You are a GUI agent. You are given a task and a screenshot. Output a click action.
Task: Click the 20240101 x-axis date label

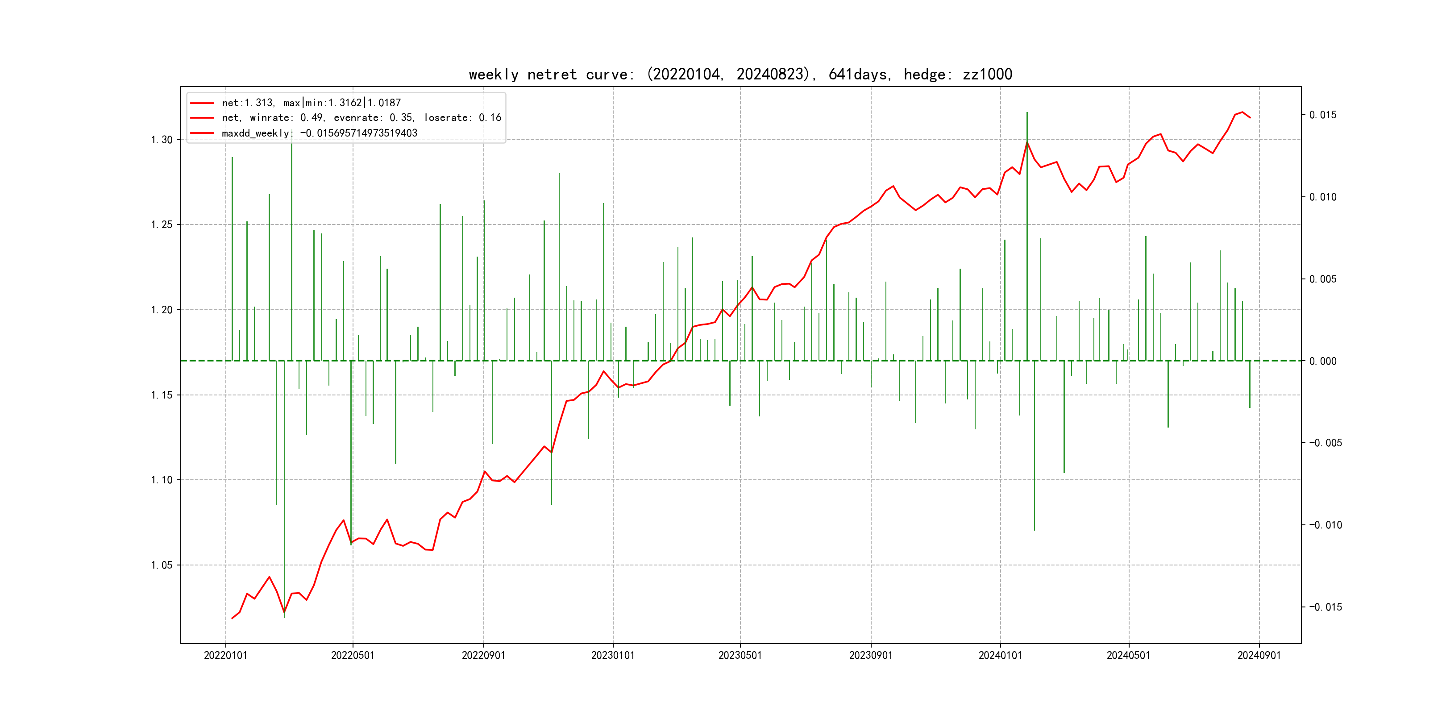point(1000,655)
